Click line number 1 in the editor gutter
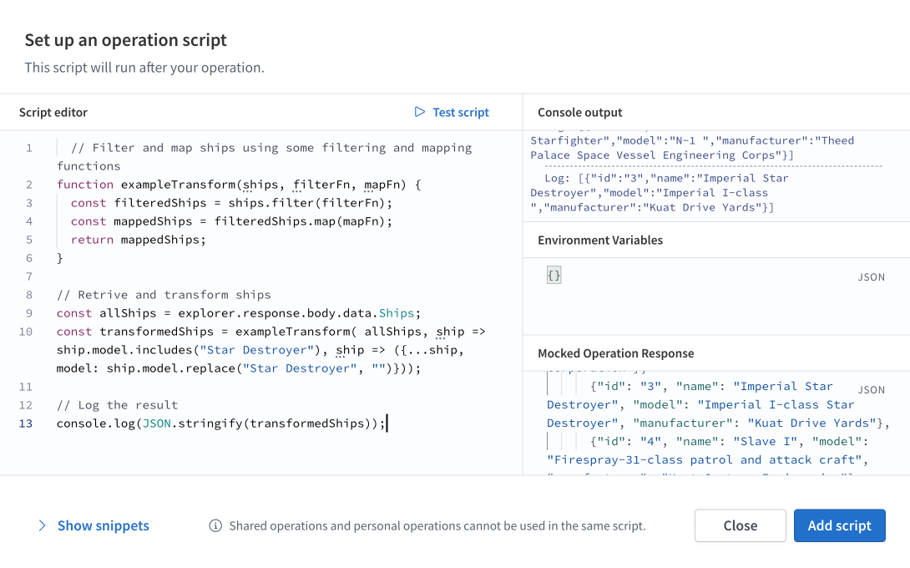Viewport: 910px width, 568px height. (28, 147)
